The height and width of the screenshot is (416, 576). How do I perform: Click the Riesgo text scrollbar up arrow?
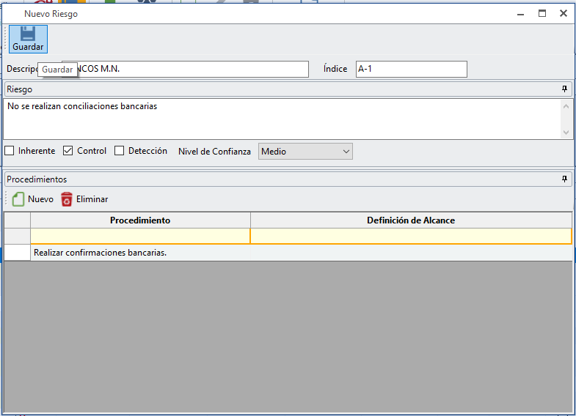click(x=566, y=106)
